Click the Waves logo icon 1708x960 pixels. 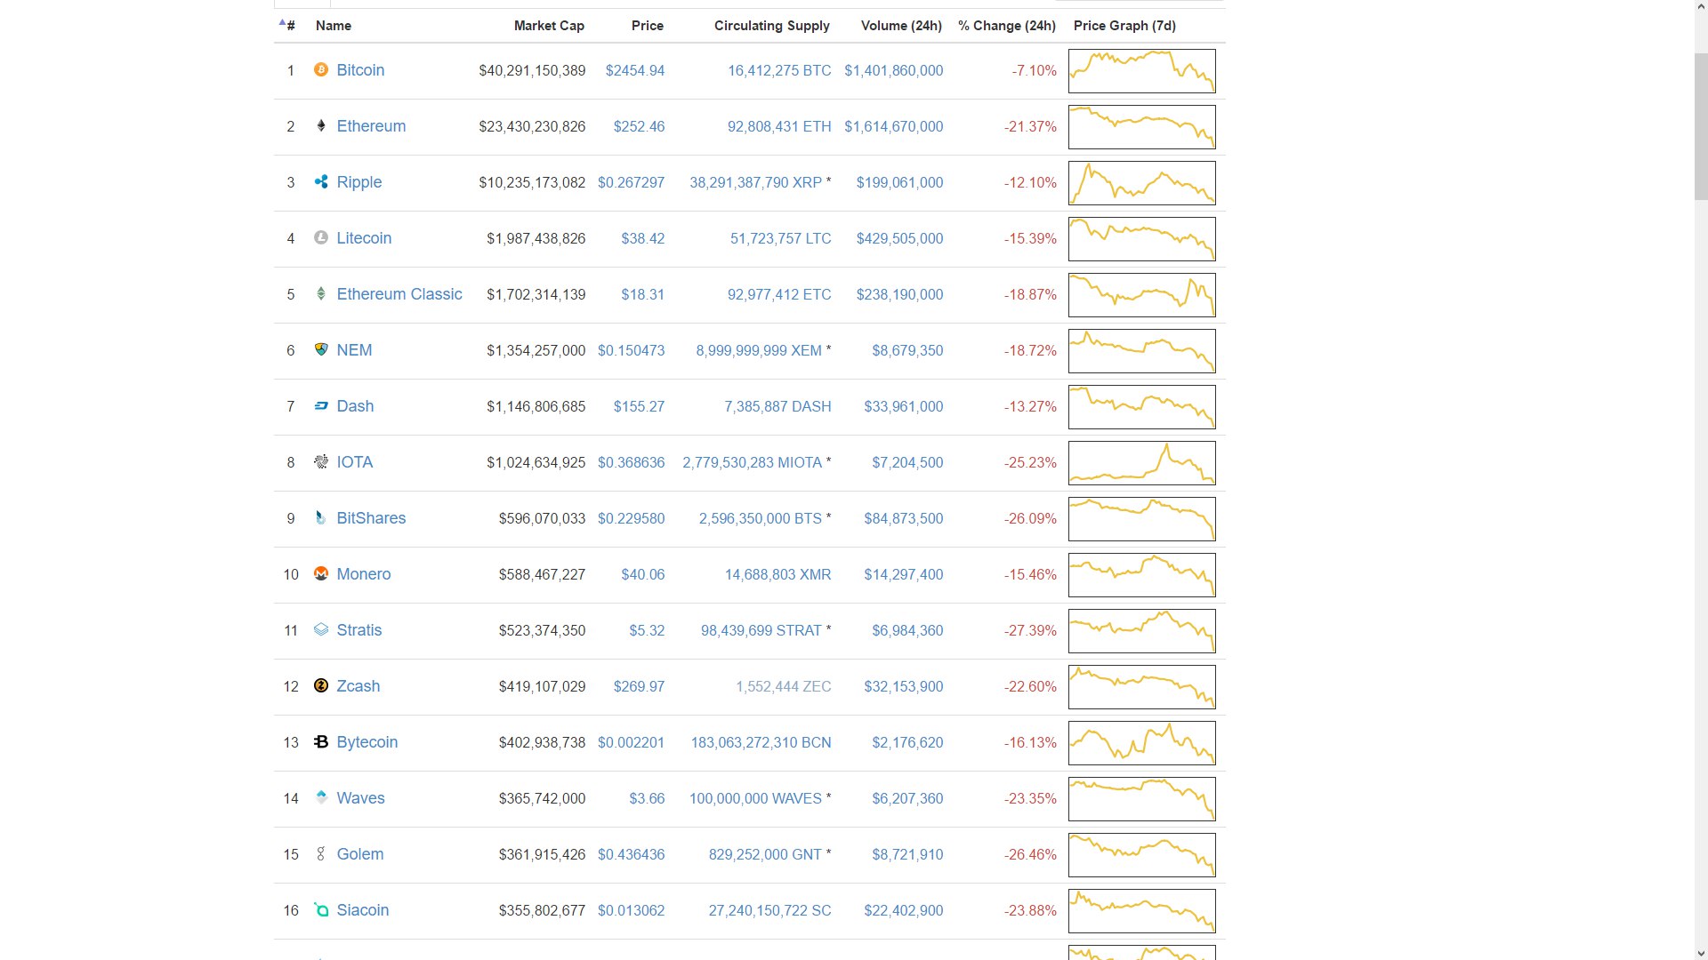(321, 797)
